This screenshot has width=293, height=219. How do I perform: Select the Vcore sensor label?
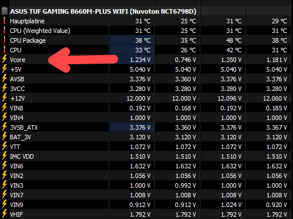[18, 60]
